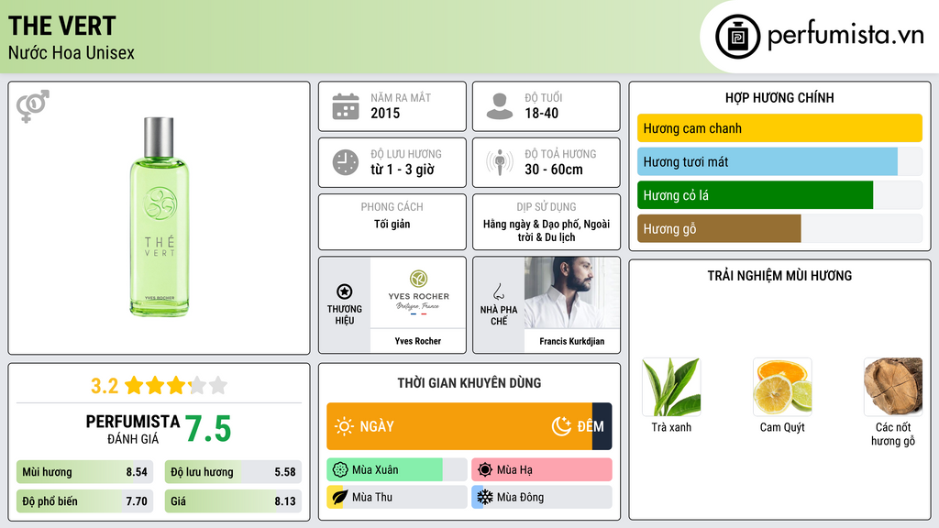The height and width of the screenshot is (528, 939).
Task: Click the sun icon next to Ngày
Action: [x=344, y=426]
